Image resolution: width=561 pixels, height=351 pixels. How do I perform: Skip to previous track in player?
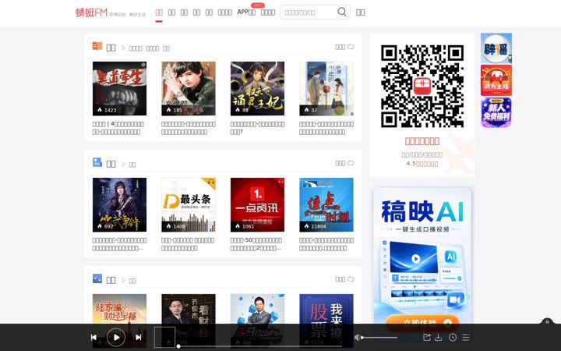point(93,337)
